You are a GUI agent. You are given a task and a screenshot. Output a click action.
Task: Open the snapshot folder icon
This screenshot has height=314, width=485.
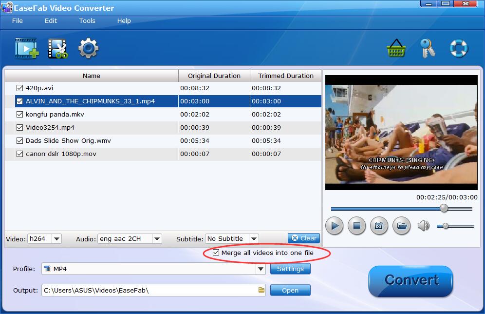click(x=401, y=226)
